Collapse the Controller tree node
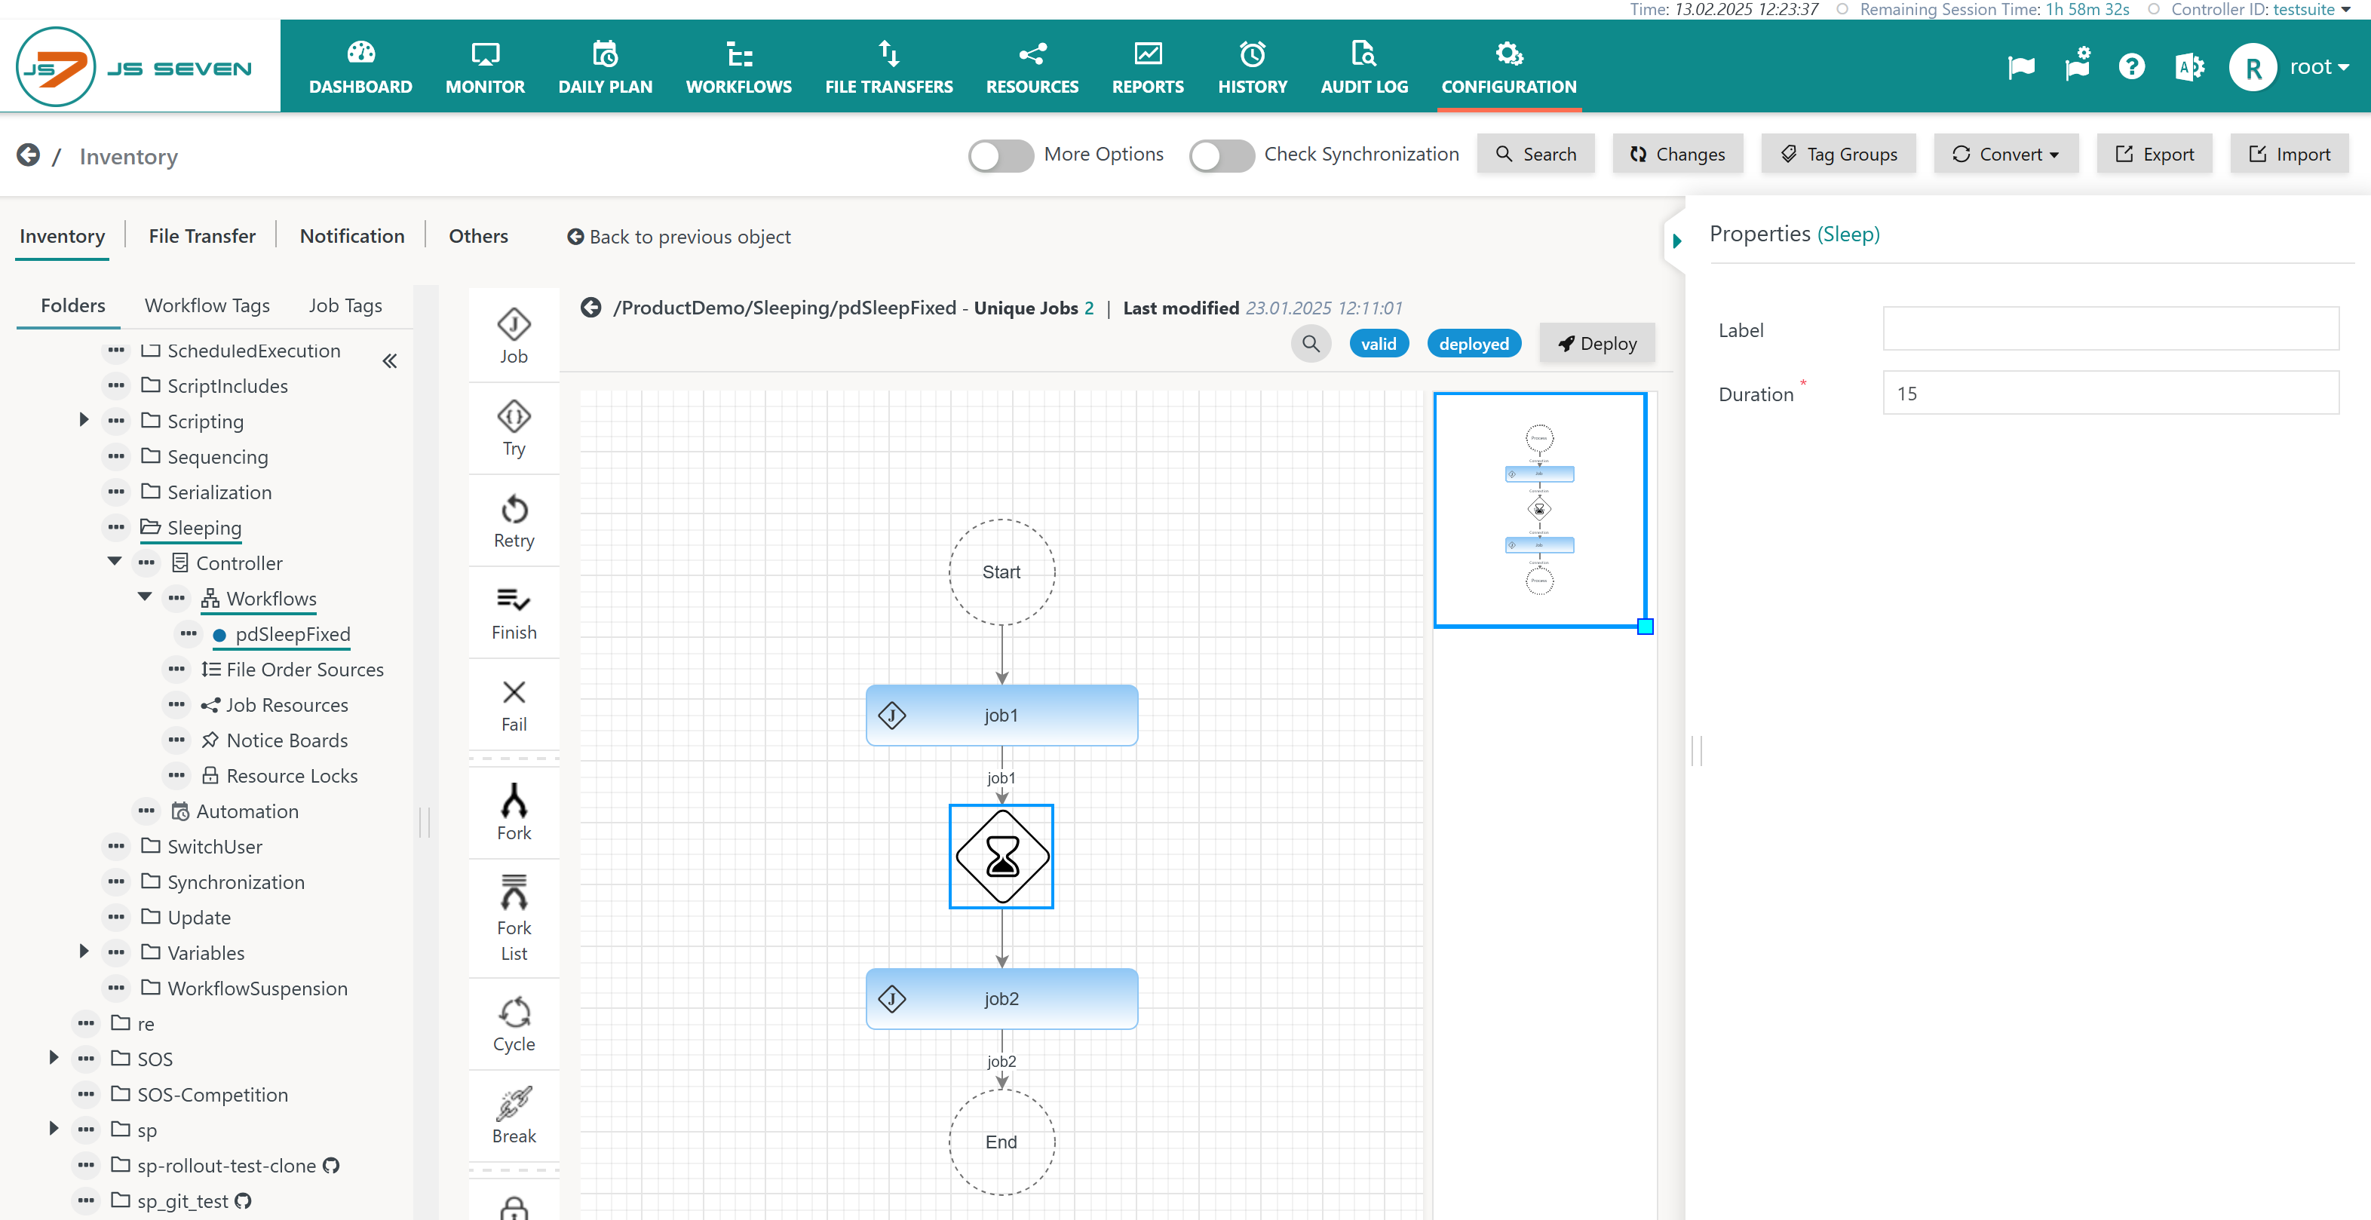The image size is (2371, 1220). pos(114,561)
